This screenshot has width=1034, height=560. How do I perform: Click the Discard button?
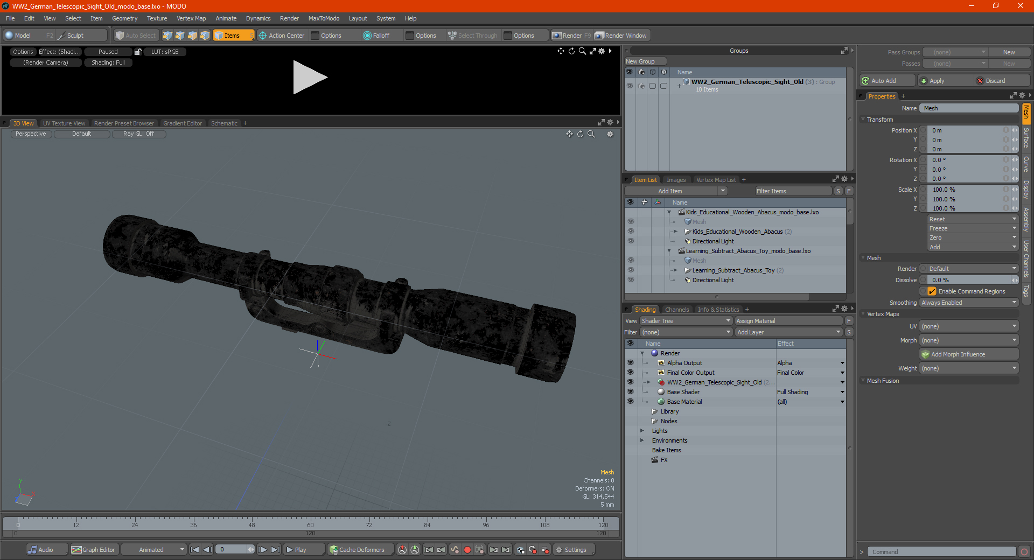tap(1002, 81)
